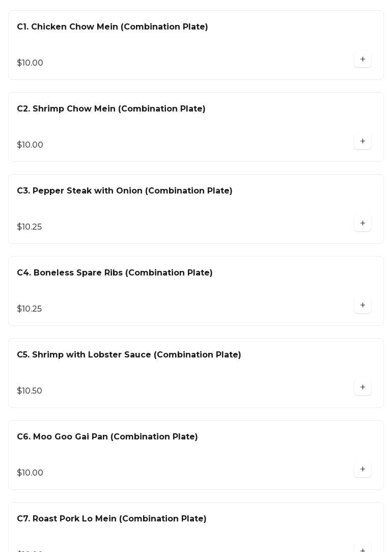Screen dimensions: 392x552
Task: Add C5 Shrimp with Lobster Sauce using plus
Action: click(362, 387)
